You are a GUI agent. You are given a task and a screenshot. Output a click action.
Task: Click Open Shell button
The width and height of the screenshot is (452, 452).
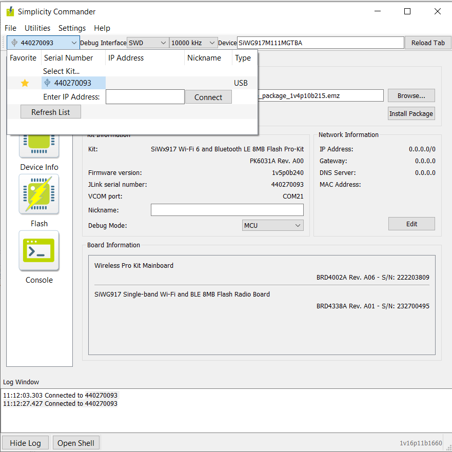pos(76,443)
